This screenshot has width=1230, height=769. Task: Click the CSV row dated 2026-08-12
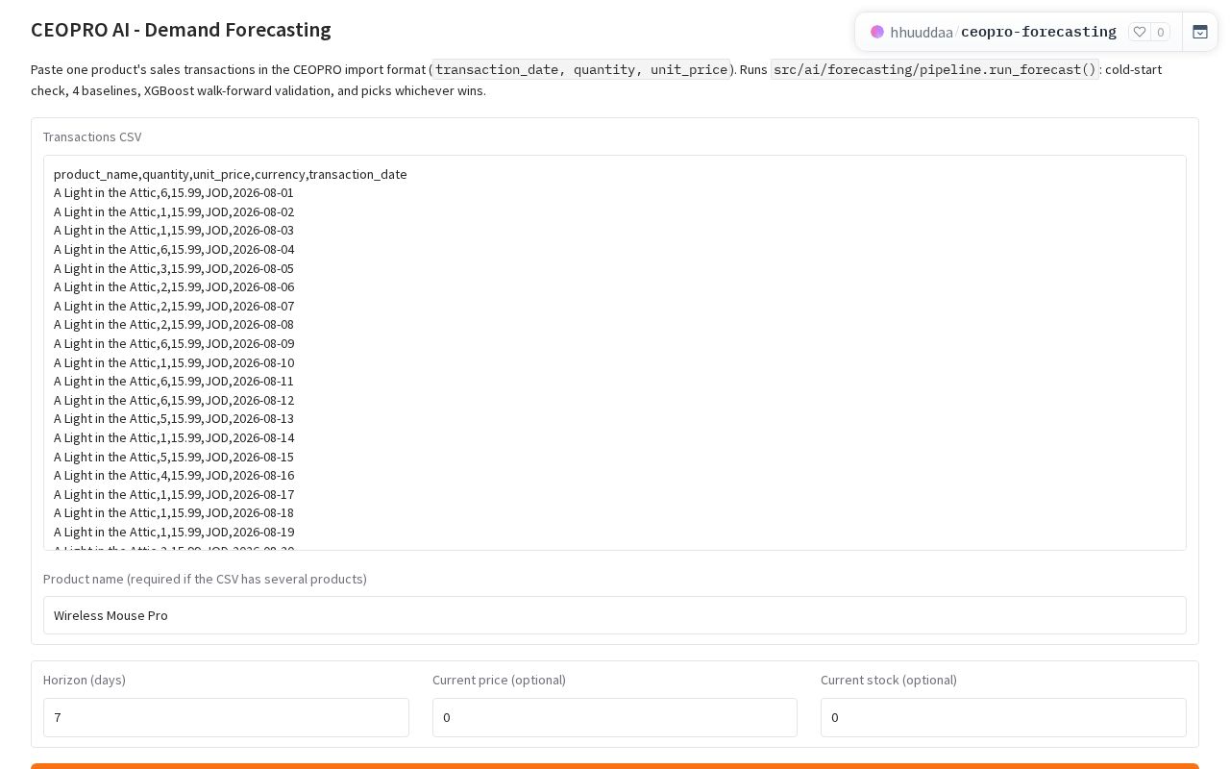click(174, 400)
